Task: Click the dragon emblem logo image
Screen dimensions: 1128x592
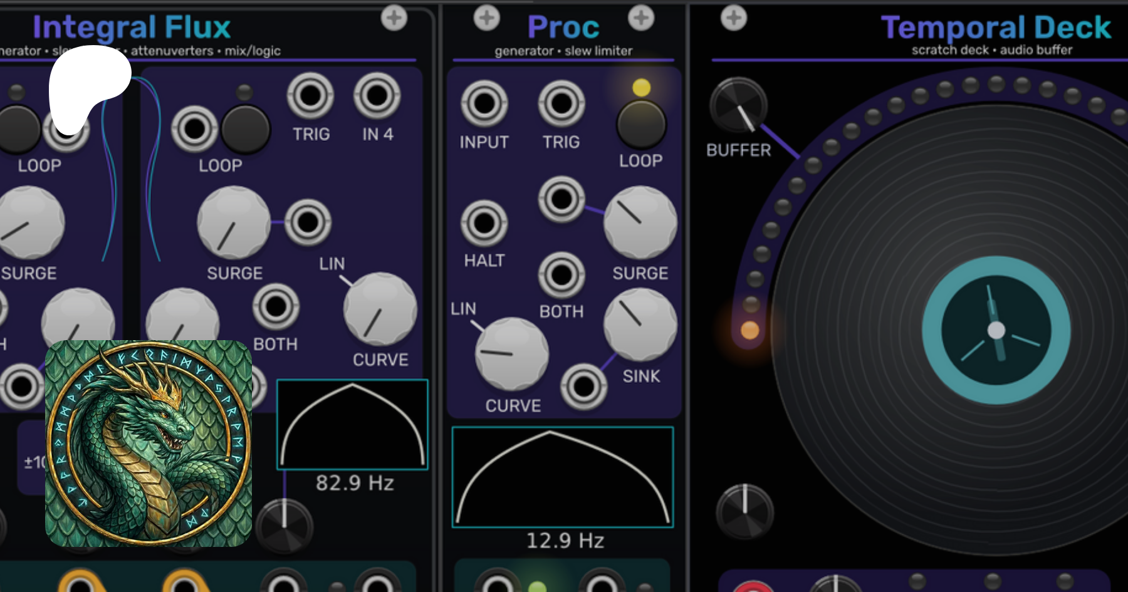Action: (149, 444)
